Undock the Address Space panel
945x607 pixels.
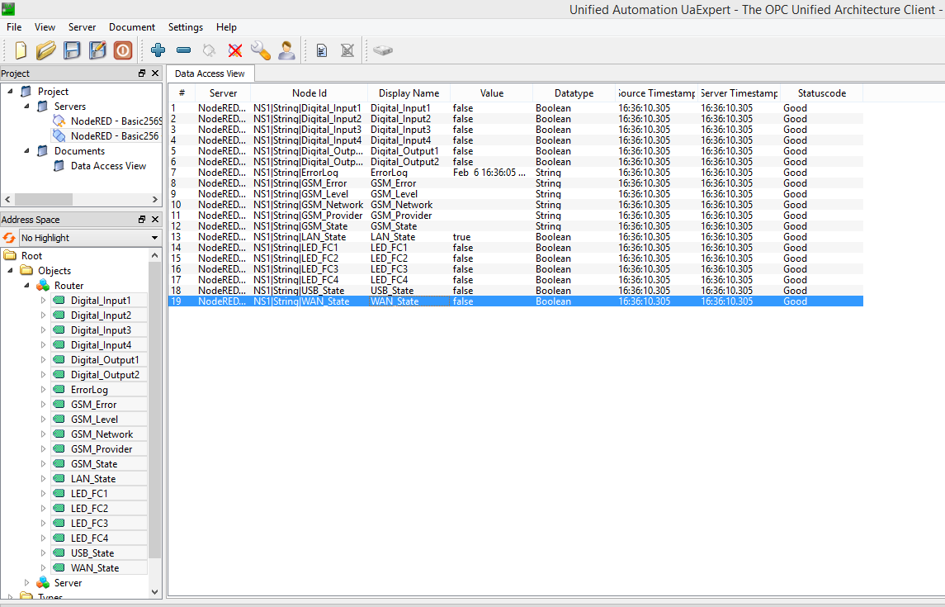coord(142,220)
